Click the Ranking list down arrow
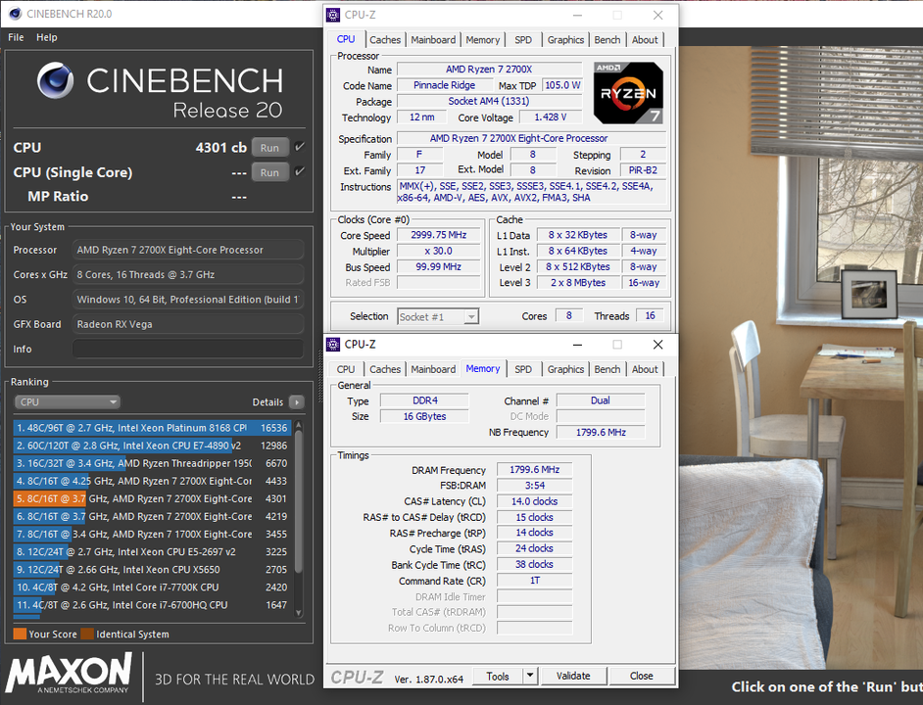 [299, 613]
